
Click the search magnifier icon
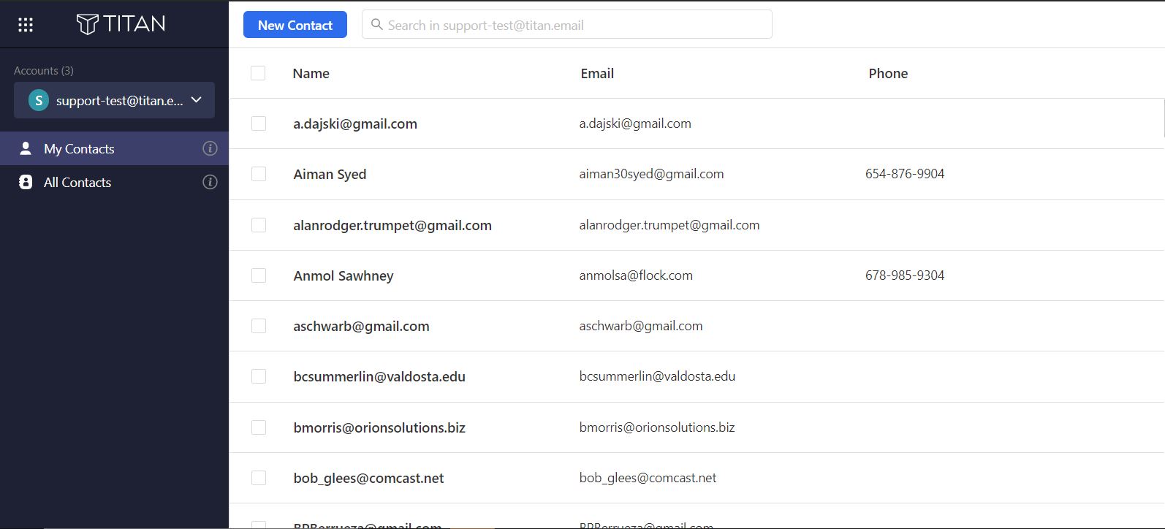point(377,25)
